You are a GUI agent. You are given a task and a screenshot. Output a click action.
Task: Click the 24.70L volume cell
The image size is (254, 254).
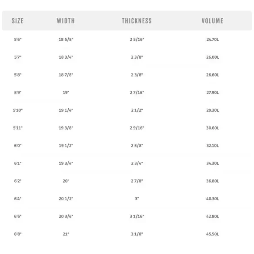(213, 40)
